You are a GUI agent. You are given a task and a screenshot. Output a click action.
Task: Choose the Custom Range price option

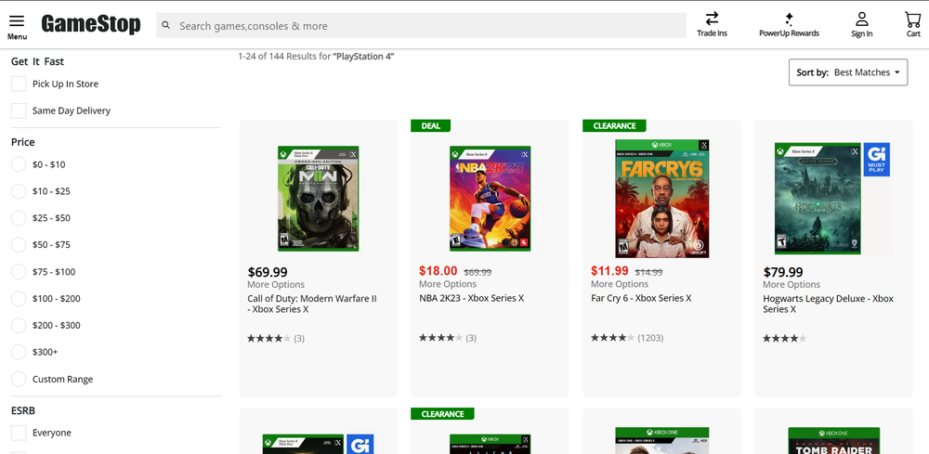click(19, 379)
